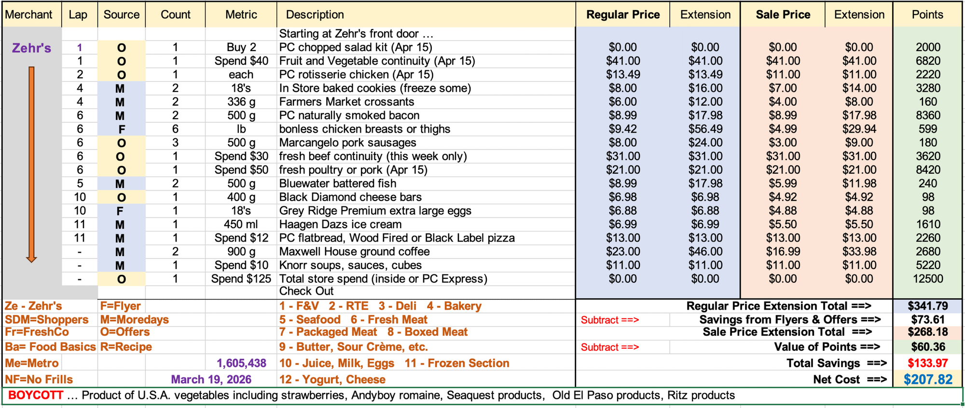Select the NF=No Frills legend cell
The height and width of the screenshot is (408, 965).
[39, 380]
